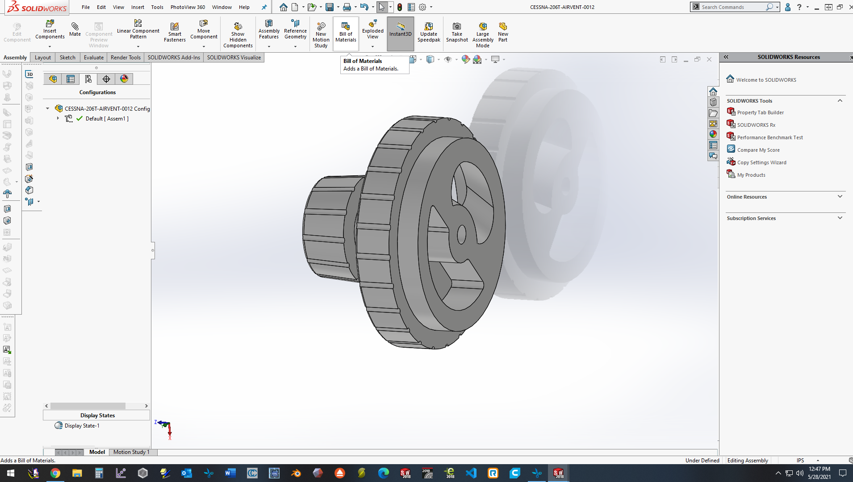This screenshot has width=853, height=482.
Task: Open Insert Components dropdown arrow
Action: click(x=50, y=46)
